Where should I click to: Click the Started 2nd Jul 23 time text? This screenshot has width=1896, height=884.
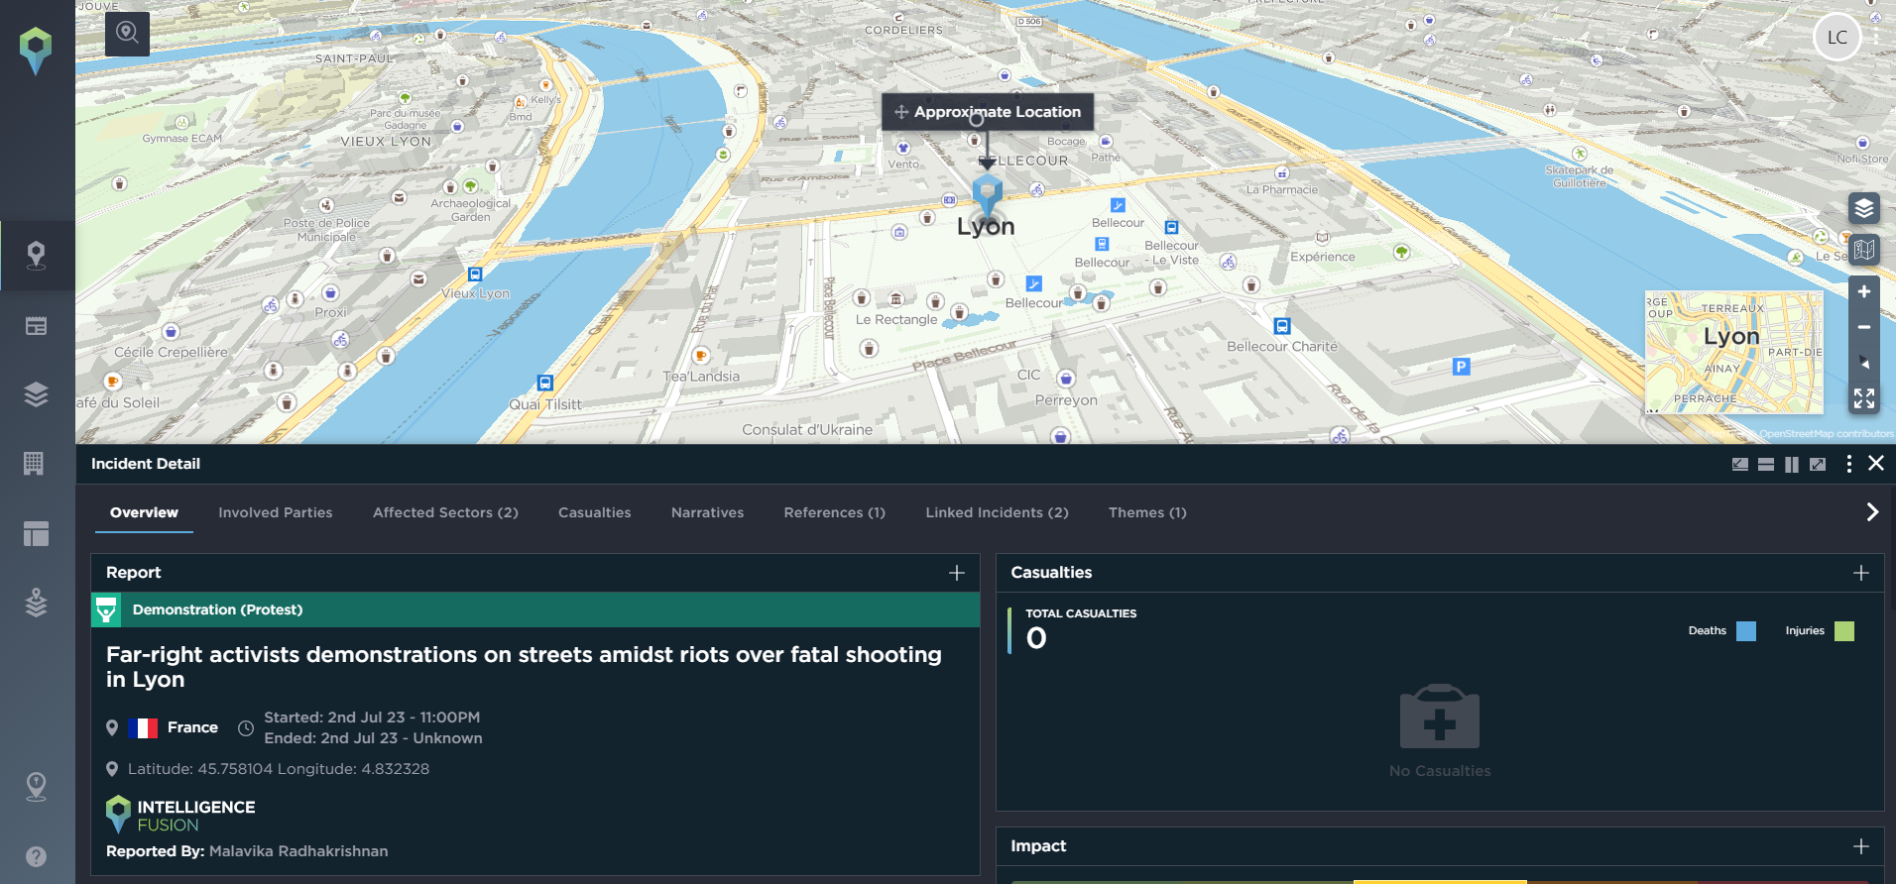(372, 718)
